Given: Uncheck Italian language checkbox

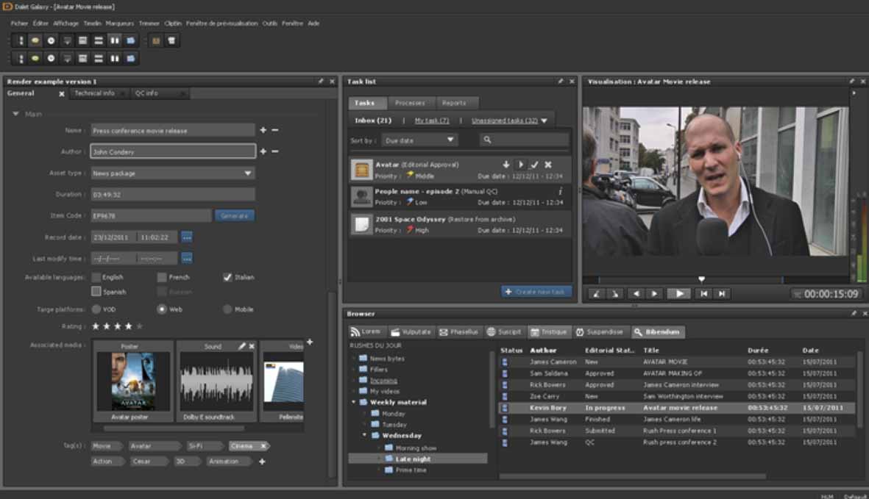Looking at the screenshot, I should click(227, 276).
